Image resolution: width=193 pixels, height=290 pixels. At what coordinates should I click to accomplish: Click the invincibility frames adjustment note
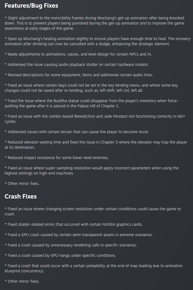[95, 23]
